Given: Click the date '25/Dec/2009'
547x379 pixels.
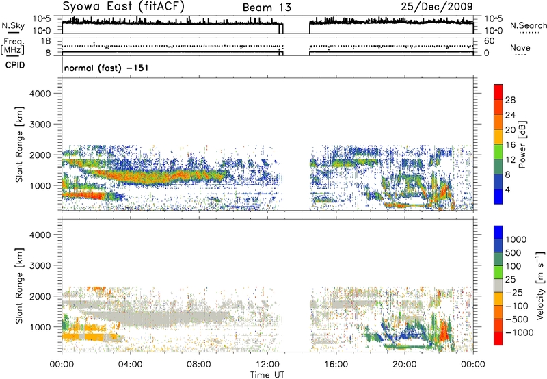Looking at the screenshot, I should tap(437, 6).
